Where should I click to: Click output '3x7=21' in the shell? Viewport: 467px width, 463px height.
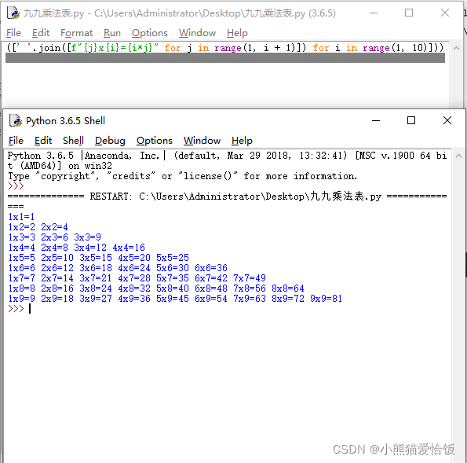[96, 277]
